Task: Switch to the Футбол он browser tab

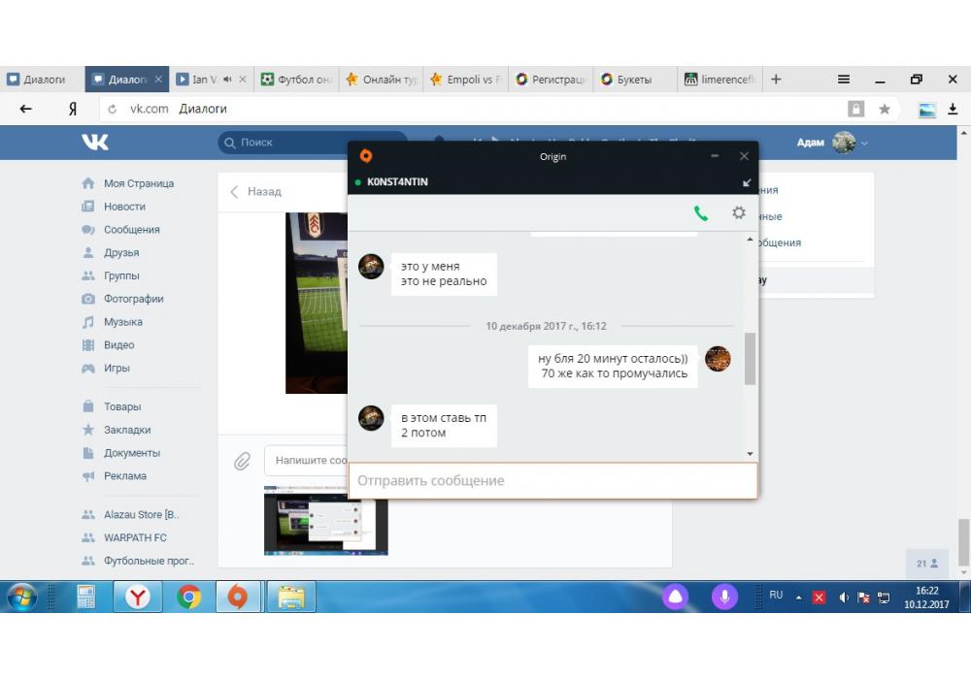Action: point(296,80)
